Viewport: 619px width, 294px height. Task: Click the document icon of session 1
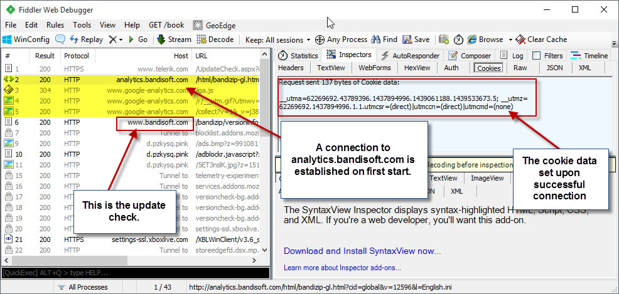coord(8,69)
